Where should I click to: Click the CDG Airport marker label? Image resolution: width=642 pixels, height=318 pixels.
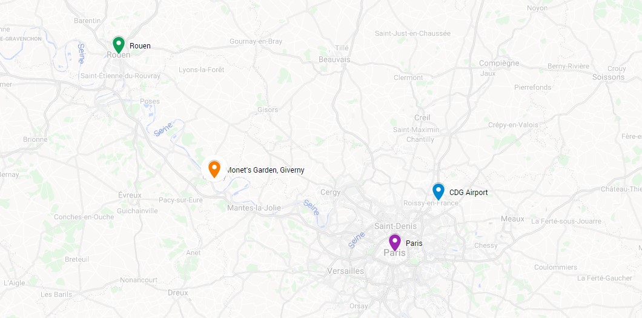tap(468, 193)
